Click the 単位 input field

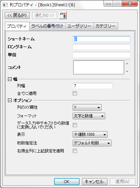pos(102,55)
